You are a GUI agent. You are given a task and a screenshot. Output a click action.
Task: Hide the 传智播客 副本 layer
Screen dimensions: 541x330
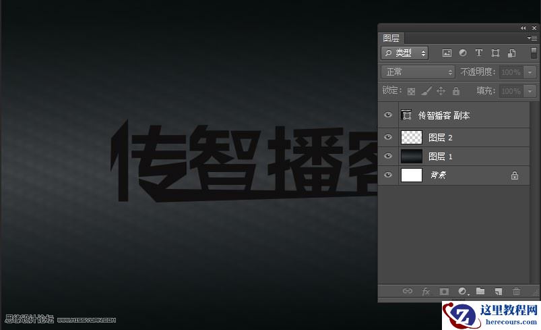click(388, 115)
